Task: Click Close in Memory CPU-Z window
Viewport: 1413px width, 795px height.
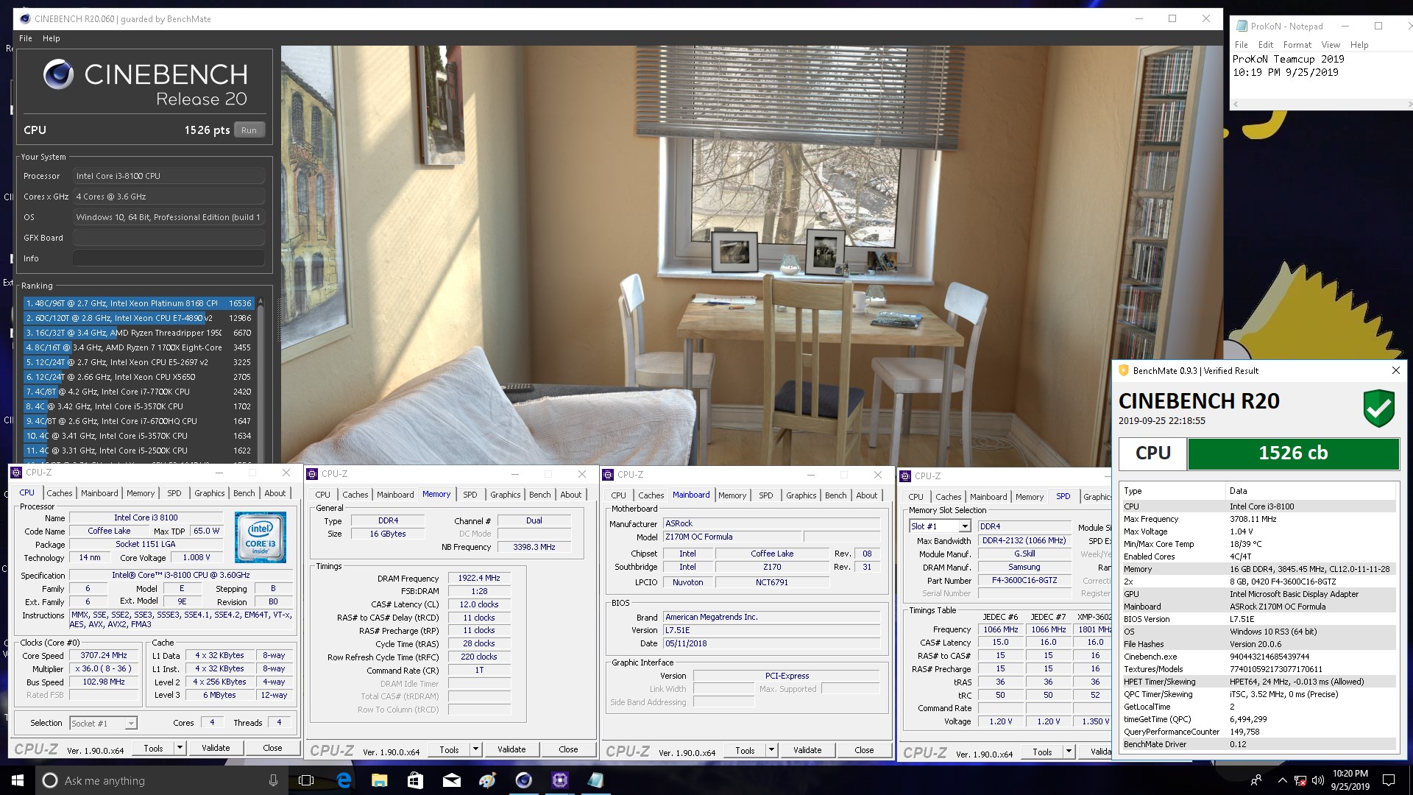Action: [568, 749]
